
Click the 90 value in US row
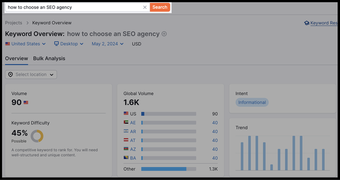(215, 114)
